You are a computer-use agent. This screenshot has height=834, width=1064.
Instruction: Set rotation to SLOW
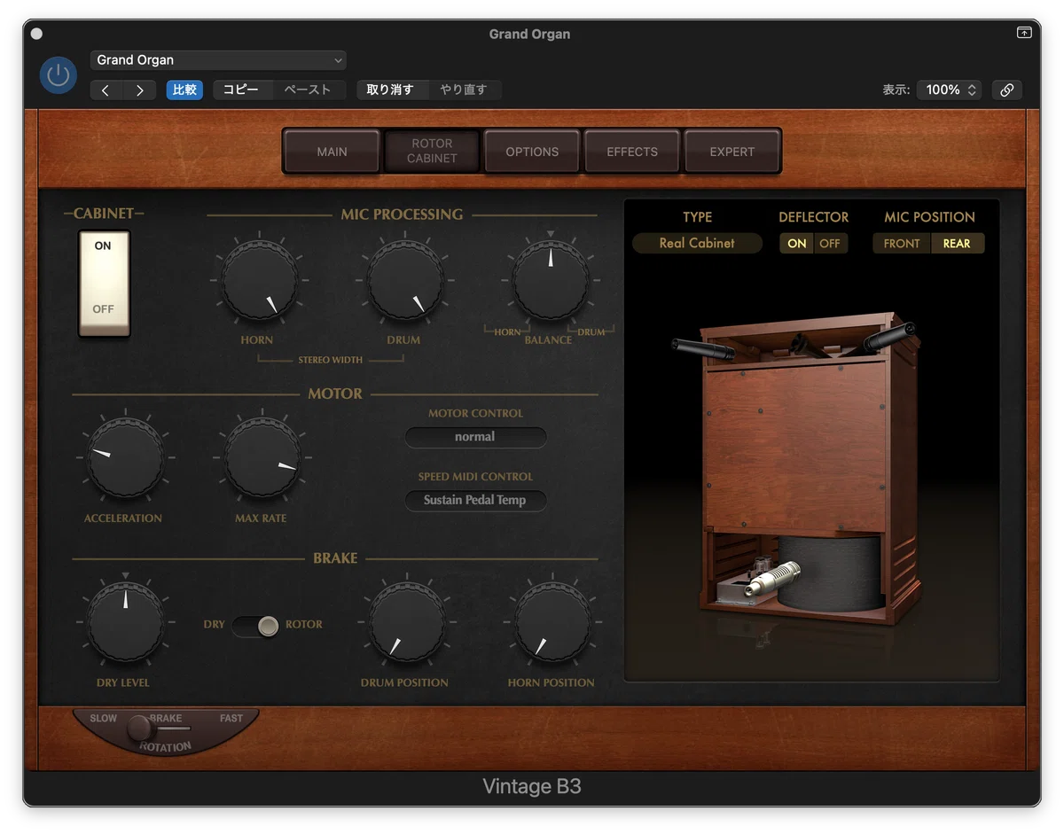[104, 718]
